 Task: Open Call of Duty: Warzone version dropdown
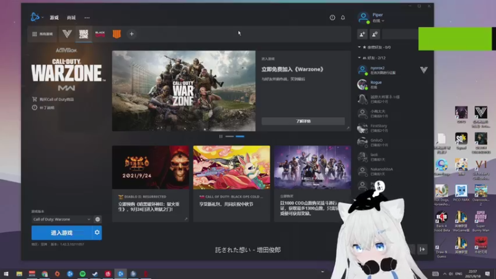click(61, 219)
